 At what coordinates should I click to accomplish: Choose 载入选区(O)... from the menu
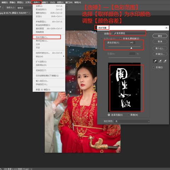point(49,81)
